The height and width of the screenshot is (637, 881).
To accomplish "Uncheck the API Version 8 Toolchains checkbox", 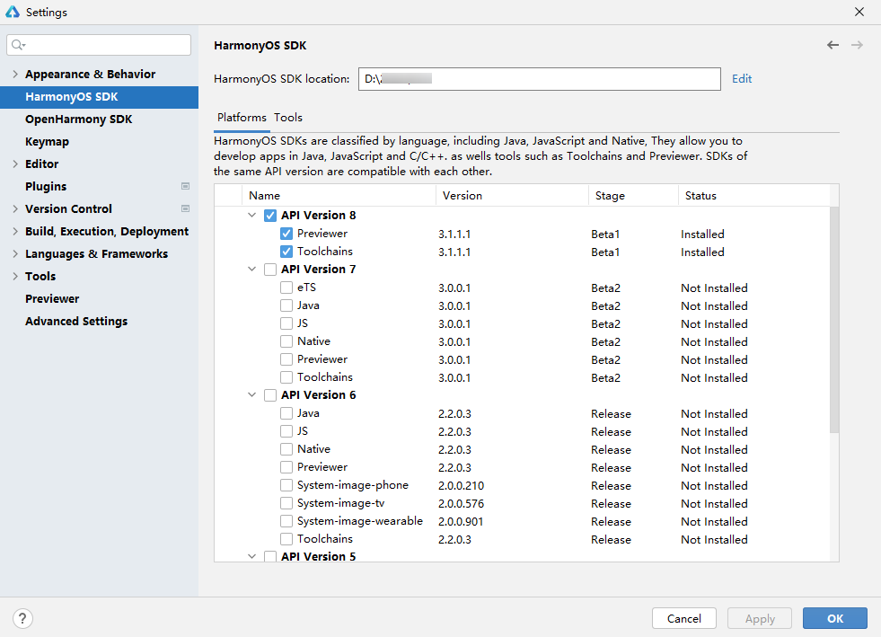I will tap(286, 252).
